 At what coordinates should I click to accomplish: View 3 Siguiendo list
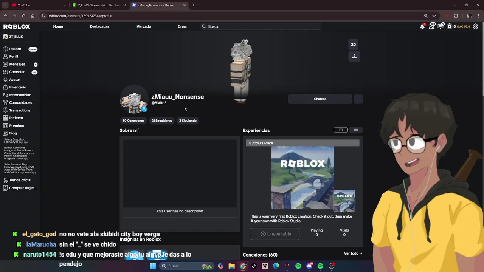pos(188,121)
